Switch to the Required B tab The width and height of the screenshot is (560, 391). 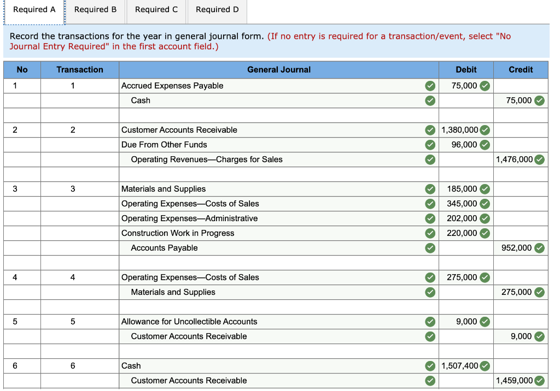pos(95,9)
